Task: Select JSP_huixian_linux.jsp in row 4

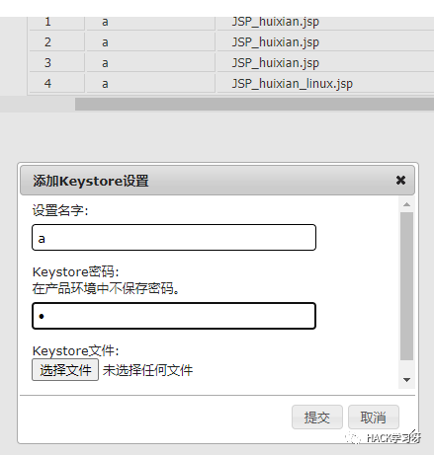Action: 293,84
